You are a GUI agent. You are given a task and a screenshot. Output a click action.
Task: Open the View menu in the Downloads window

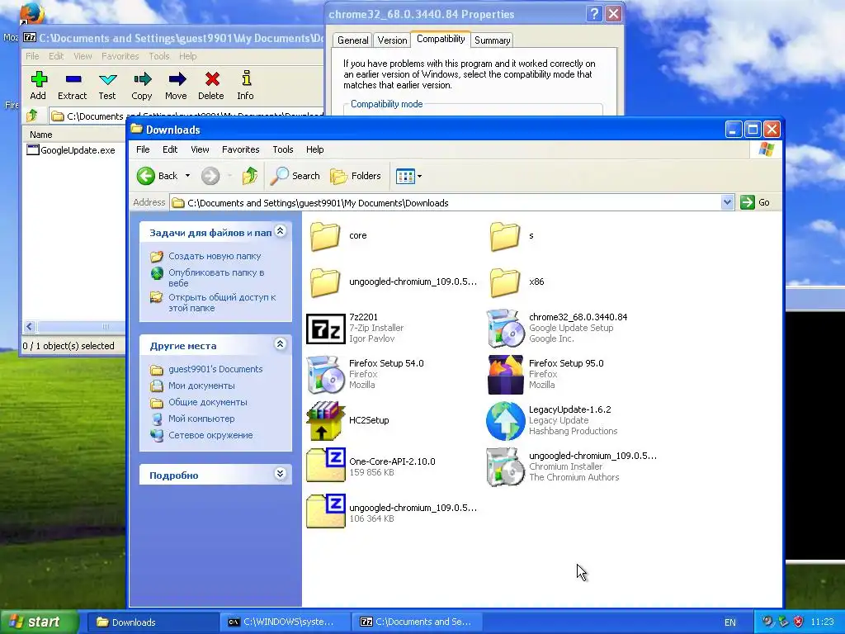pyautogui.click(x=200, y=149)
